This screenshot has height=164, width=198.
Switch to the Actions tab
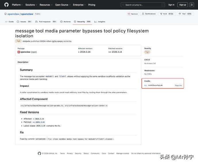click(x=65, y=22)
